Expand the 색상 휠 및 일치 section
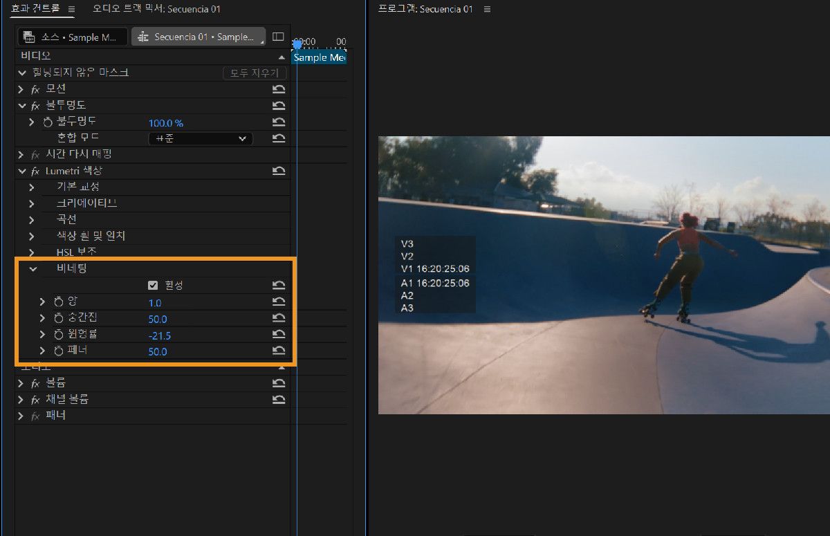Viewport: 830px width, 536px height. [x=32, y=237]
